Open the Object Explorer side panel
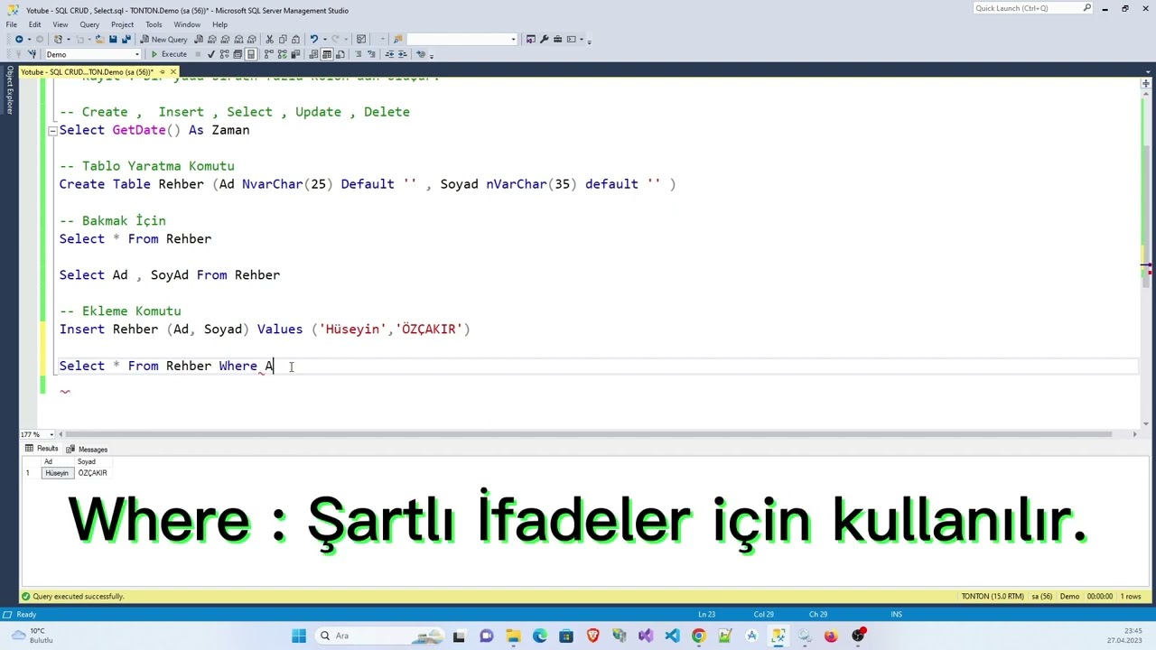Viewport: 1156px width, 650px height. click(x=10, y=90)
